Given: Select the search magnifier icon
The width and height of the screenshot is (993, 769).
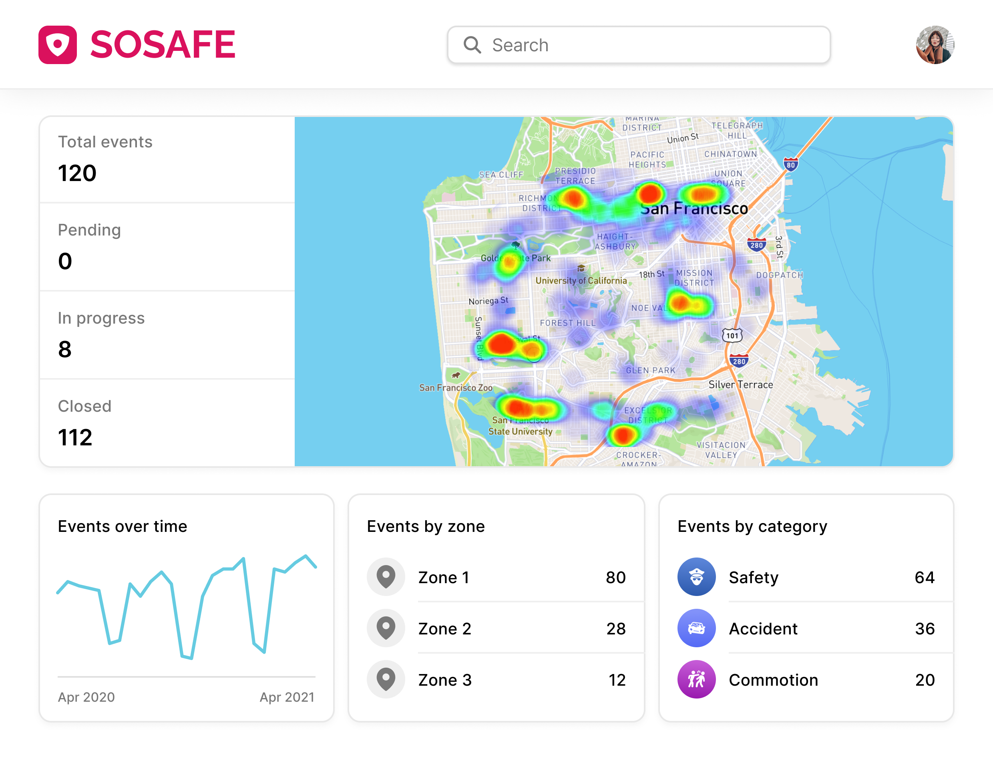Looking at the screenshot, I should tap(472, 45).
